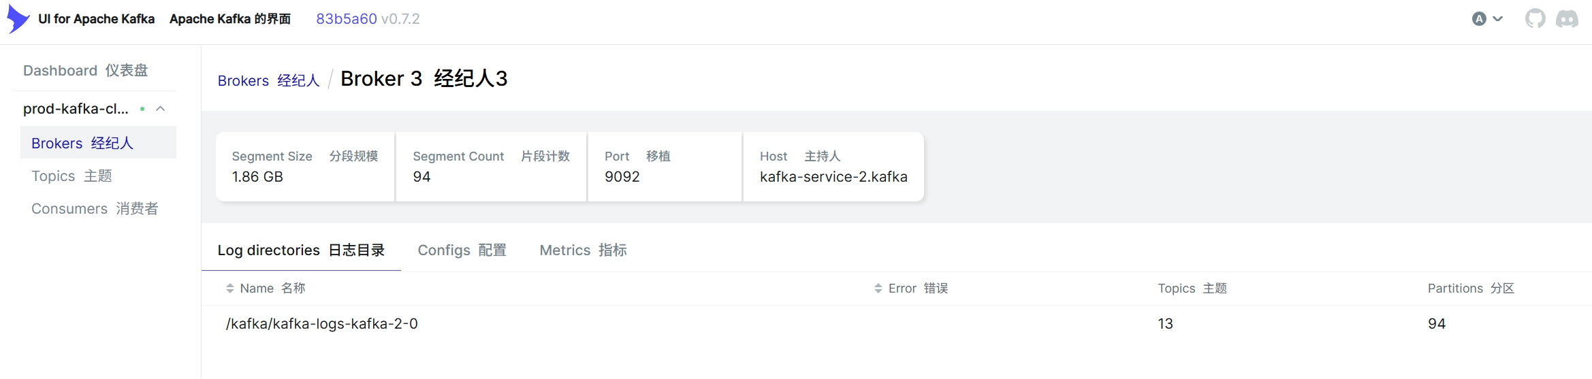The image size is (1592, 379).
Task: Open the Discord community icon
Action: click(x=1567, y=19)
